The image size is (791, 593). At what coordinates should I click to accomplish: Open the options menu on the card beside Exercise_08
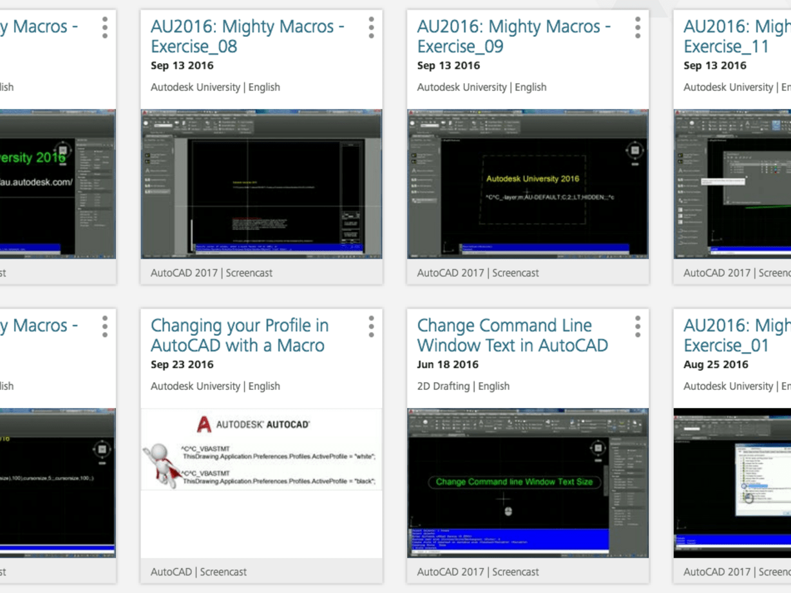[104, 28]
